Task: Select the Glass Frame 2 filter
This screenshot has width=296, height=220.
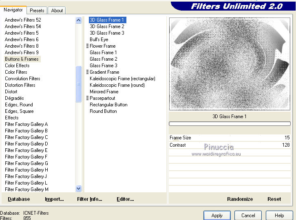Action: 104,59
